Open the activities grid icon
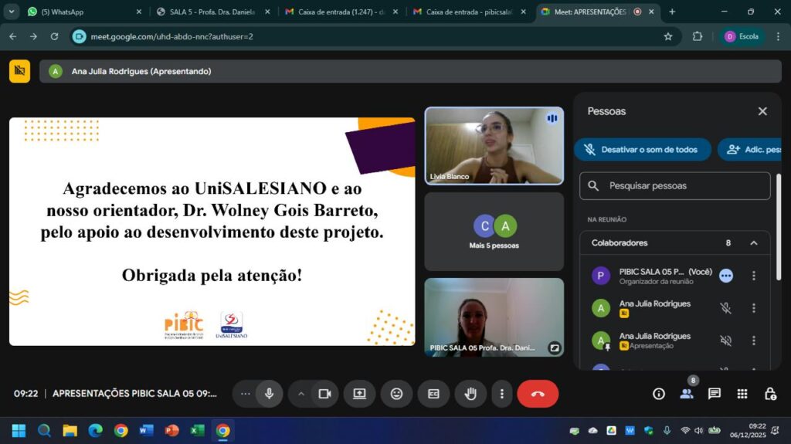 pyautogui.click(x=742, y=394)
